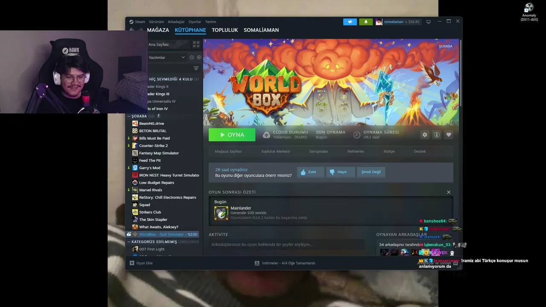546x307 pixels.
Task: Open the Yardım menu
Action: click(211, 22)
